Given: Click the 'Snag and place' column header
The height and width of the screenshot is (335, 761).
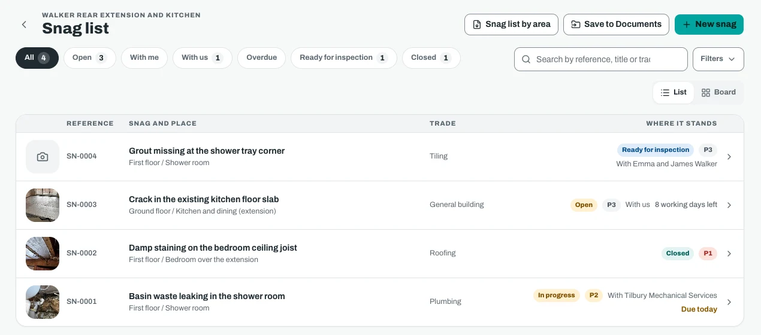Looking at the screenshot, I should coord(162,124).
